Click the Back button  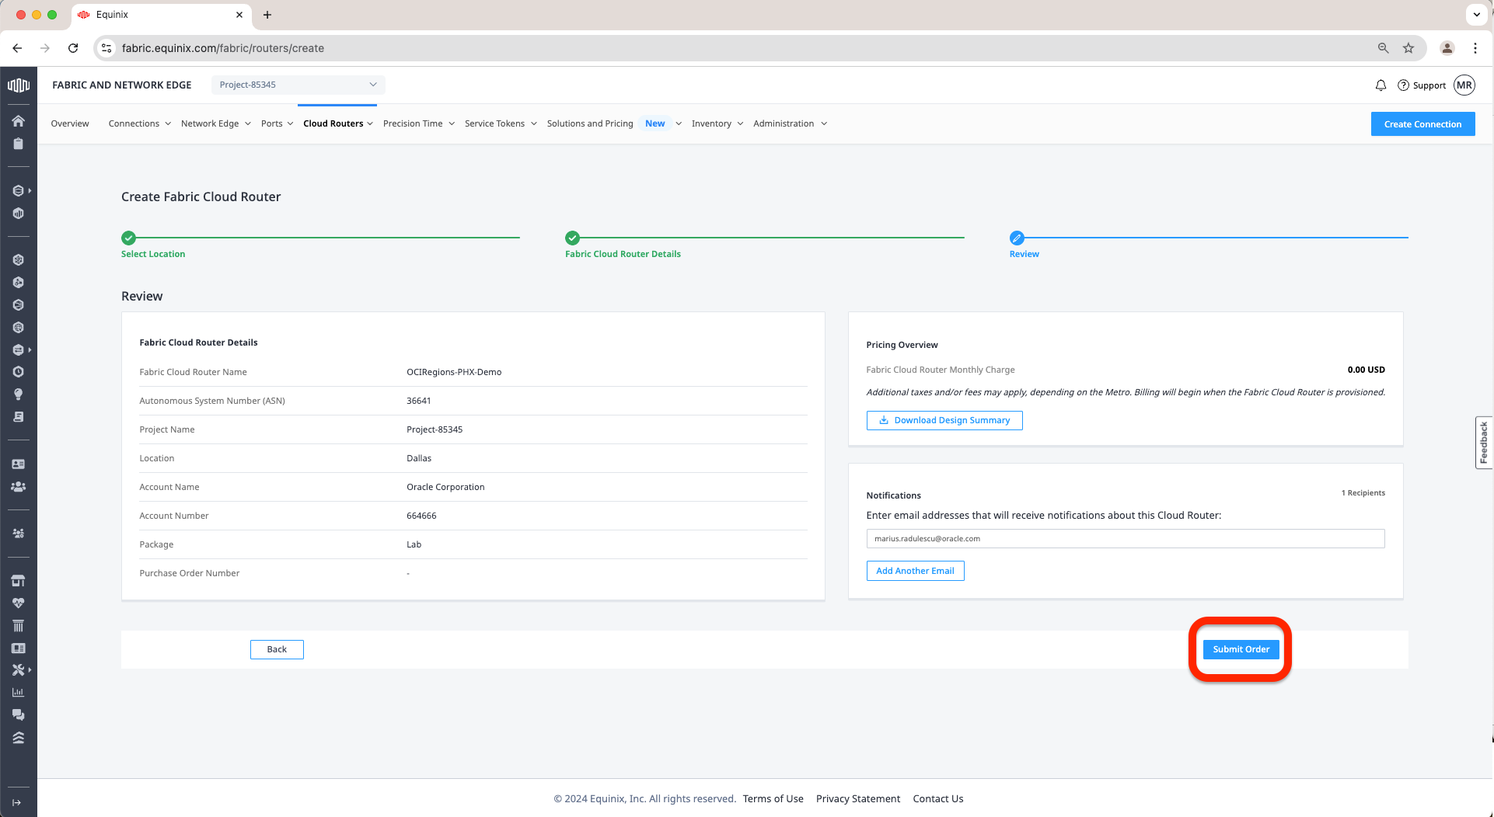[x=277, y=649]
